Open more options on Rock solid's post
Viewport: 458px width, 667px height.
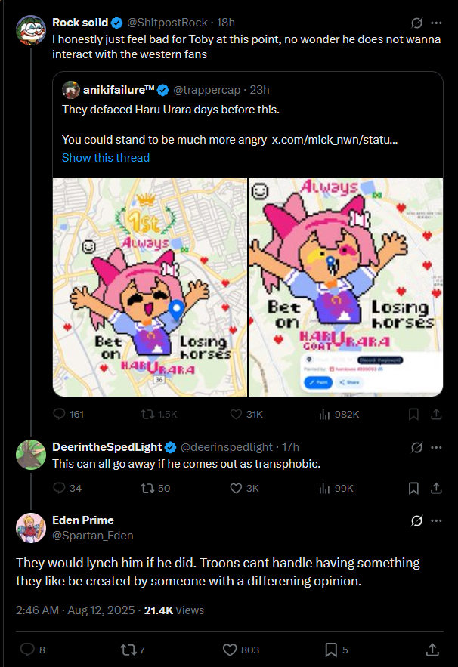pyautogui.click(x=436, y=23)
